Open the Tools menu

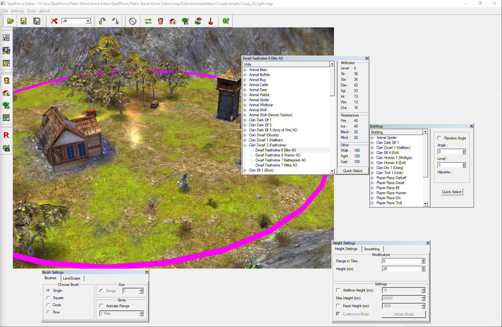click(x=32, y=11)
